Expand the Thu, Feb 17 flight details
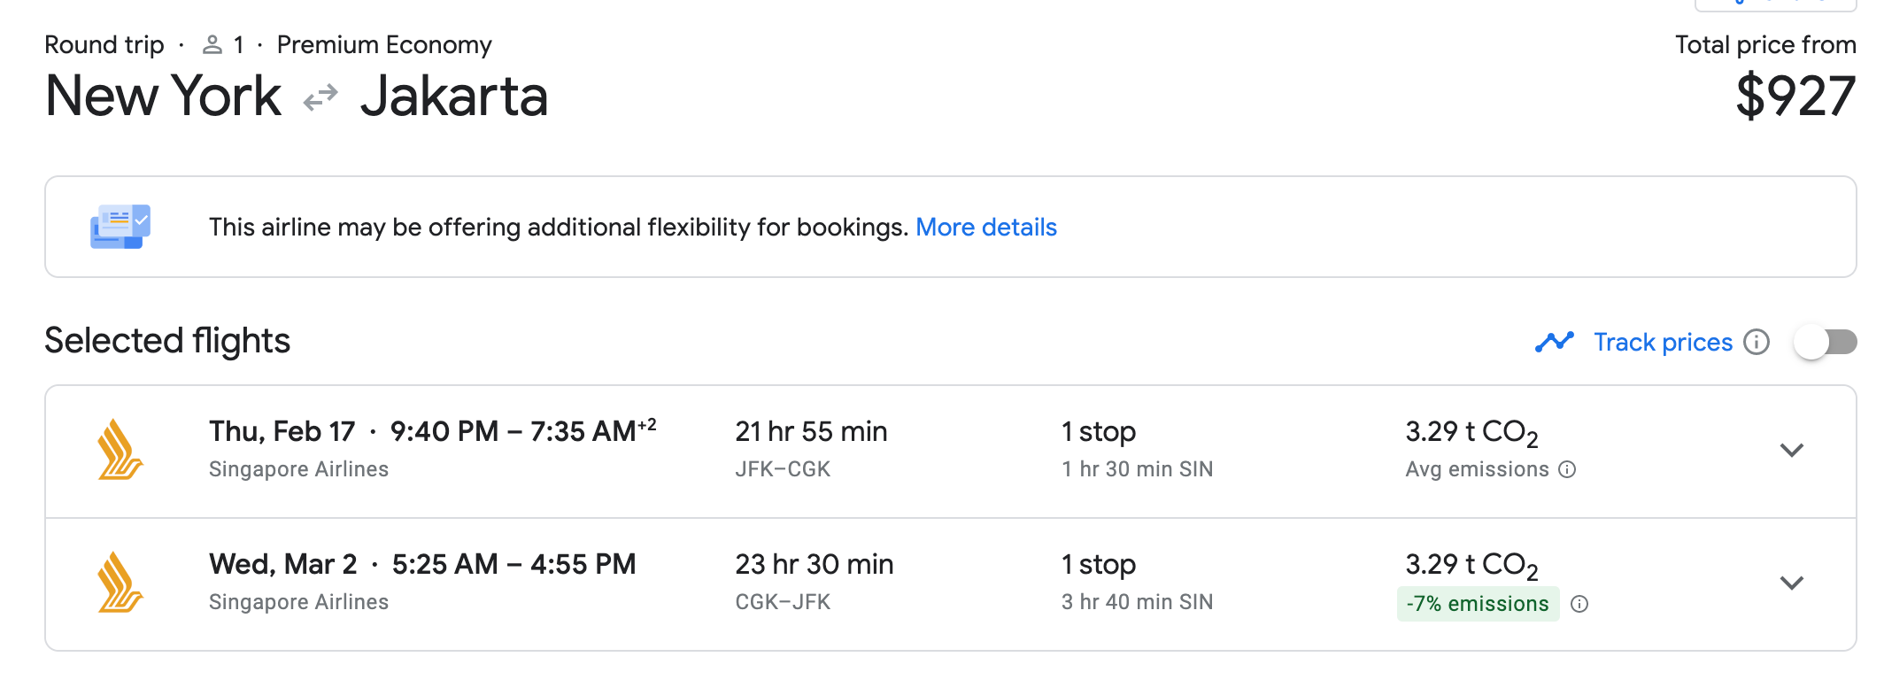 pyautogui.click(x=1791, y=450)
